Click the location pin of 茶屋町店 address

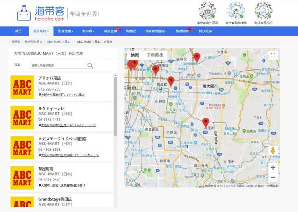coord(40,185)
